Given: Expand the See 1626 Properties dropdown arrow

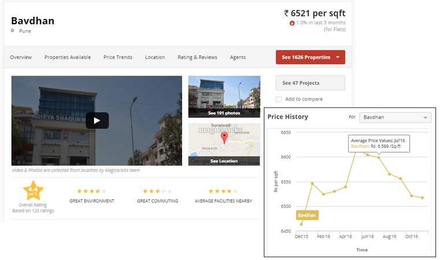Looking at the screenshot, I should tap(337, 57).
